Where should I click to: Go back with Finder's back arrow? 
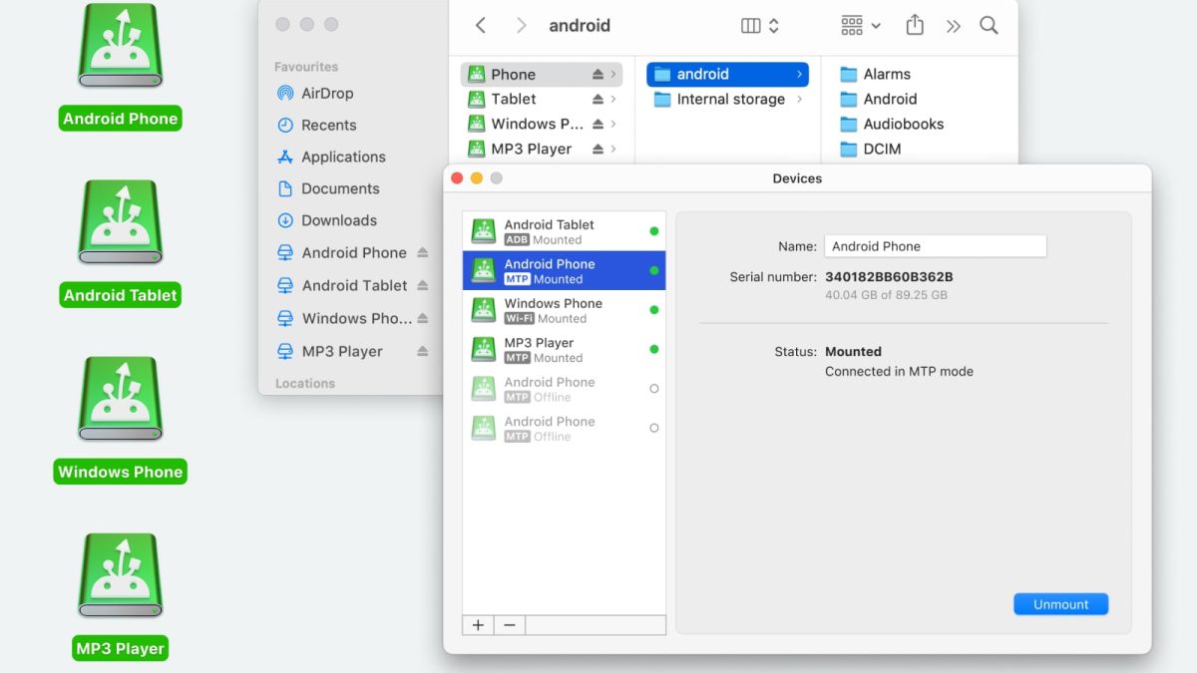point(481,26)
